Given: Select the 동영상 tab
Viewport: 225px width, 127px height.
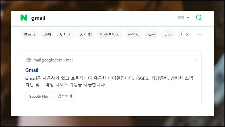Looking at the screenshot, I should pyautogui.click(x=134, y=35).
